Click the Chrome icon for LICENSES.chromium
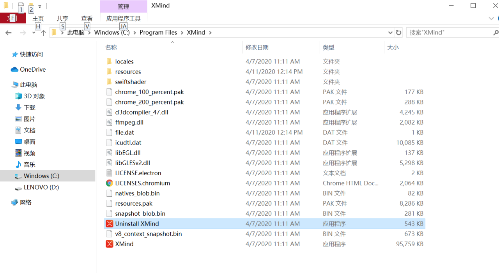This screenshot has width=499, height=273. pos(109,183)
